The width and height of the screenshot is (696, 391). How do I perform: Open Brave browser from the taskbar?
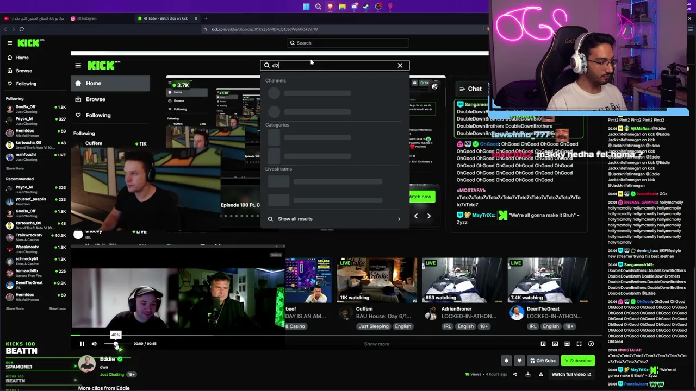click(330, 7)
